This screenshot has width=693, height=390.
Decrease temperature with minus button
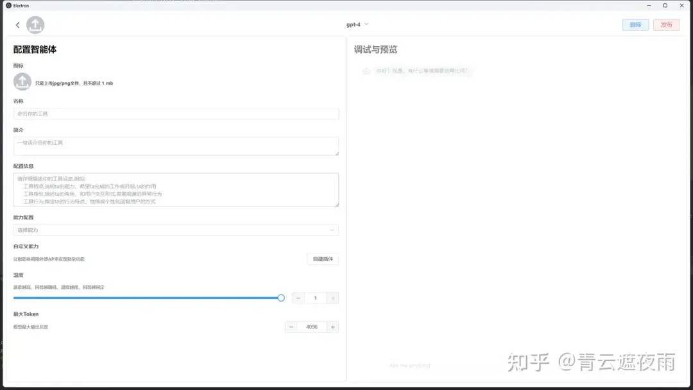pyautogui.click(x=298, y=298)
